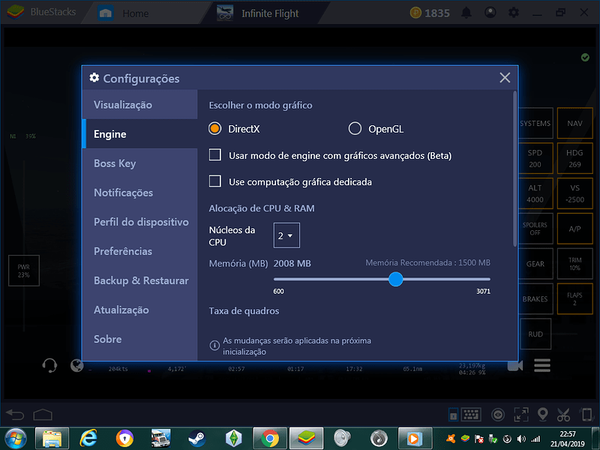
Task: Click the NAV button in Infinite Flight
Action: 574,123
